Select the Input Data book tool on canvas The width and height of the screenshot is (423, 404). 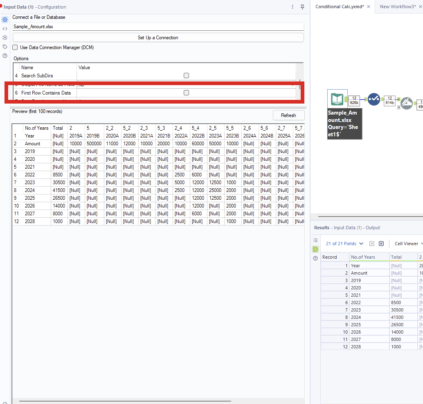click(x=337, y=99)
